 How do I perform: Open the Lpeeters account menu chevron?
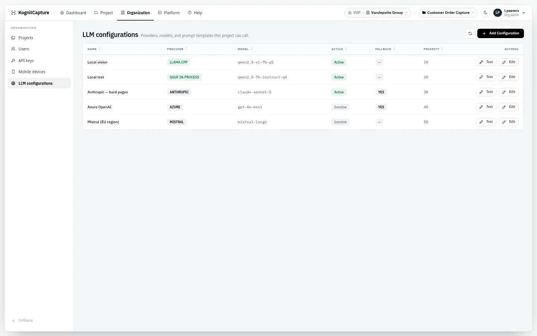pos(524,13)
